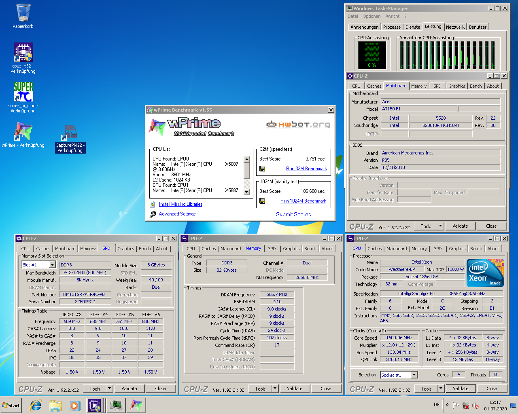This screenshot has width=518, height=414.
Task: Select the CapturePNG2 Verknüpfung desktop icon
Action: coord(70,139)
